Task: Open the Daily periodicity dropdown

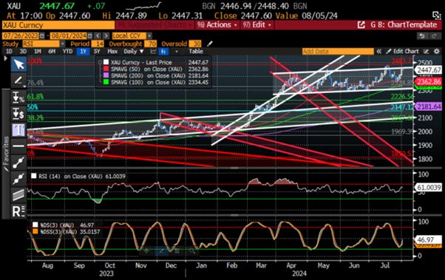Action: tap(134, 52)
